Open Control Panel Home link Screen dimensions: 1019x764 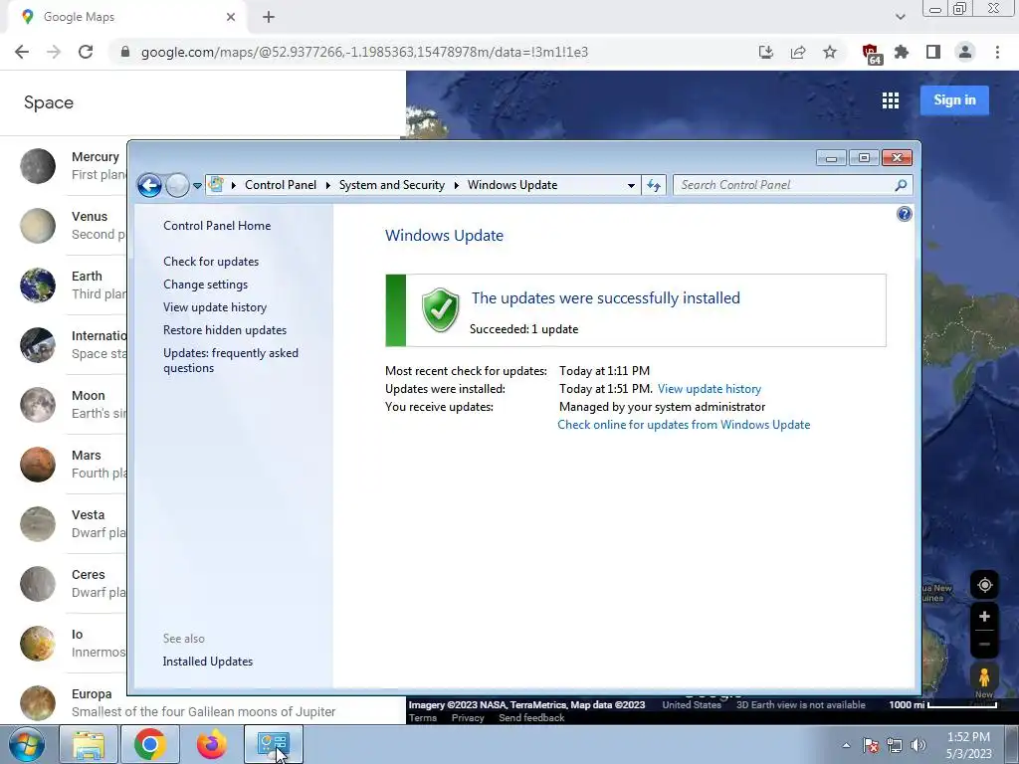pos(217,226)
